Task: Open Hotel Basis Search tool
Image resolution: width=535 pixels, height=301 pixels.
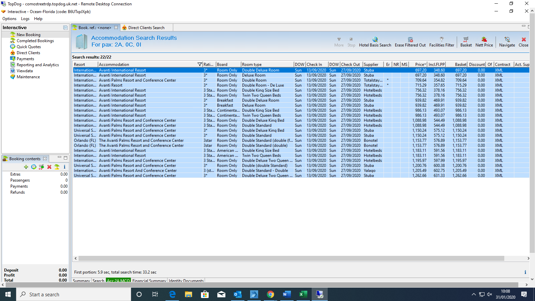Action: point(375,42)
